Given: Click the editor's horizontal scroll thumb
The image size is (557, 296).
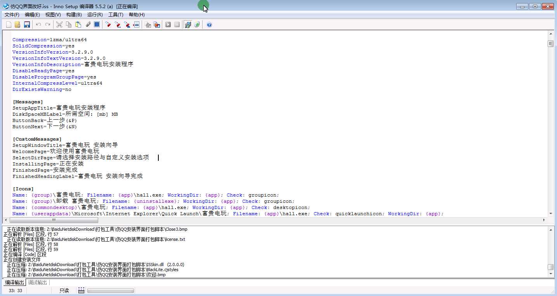Looking at the screenshot, I should click(x=54, y=220).
